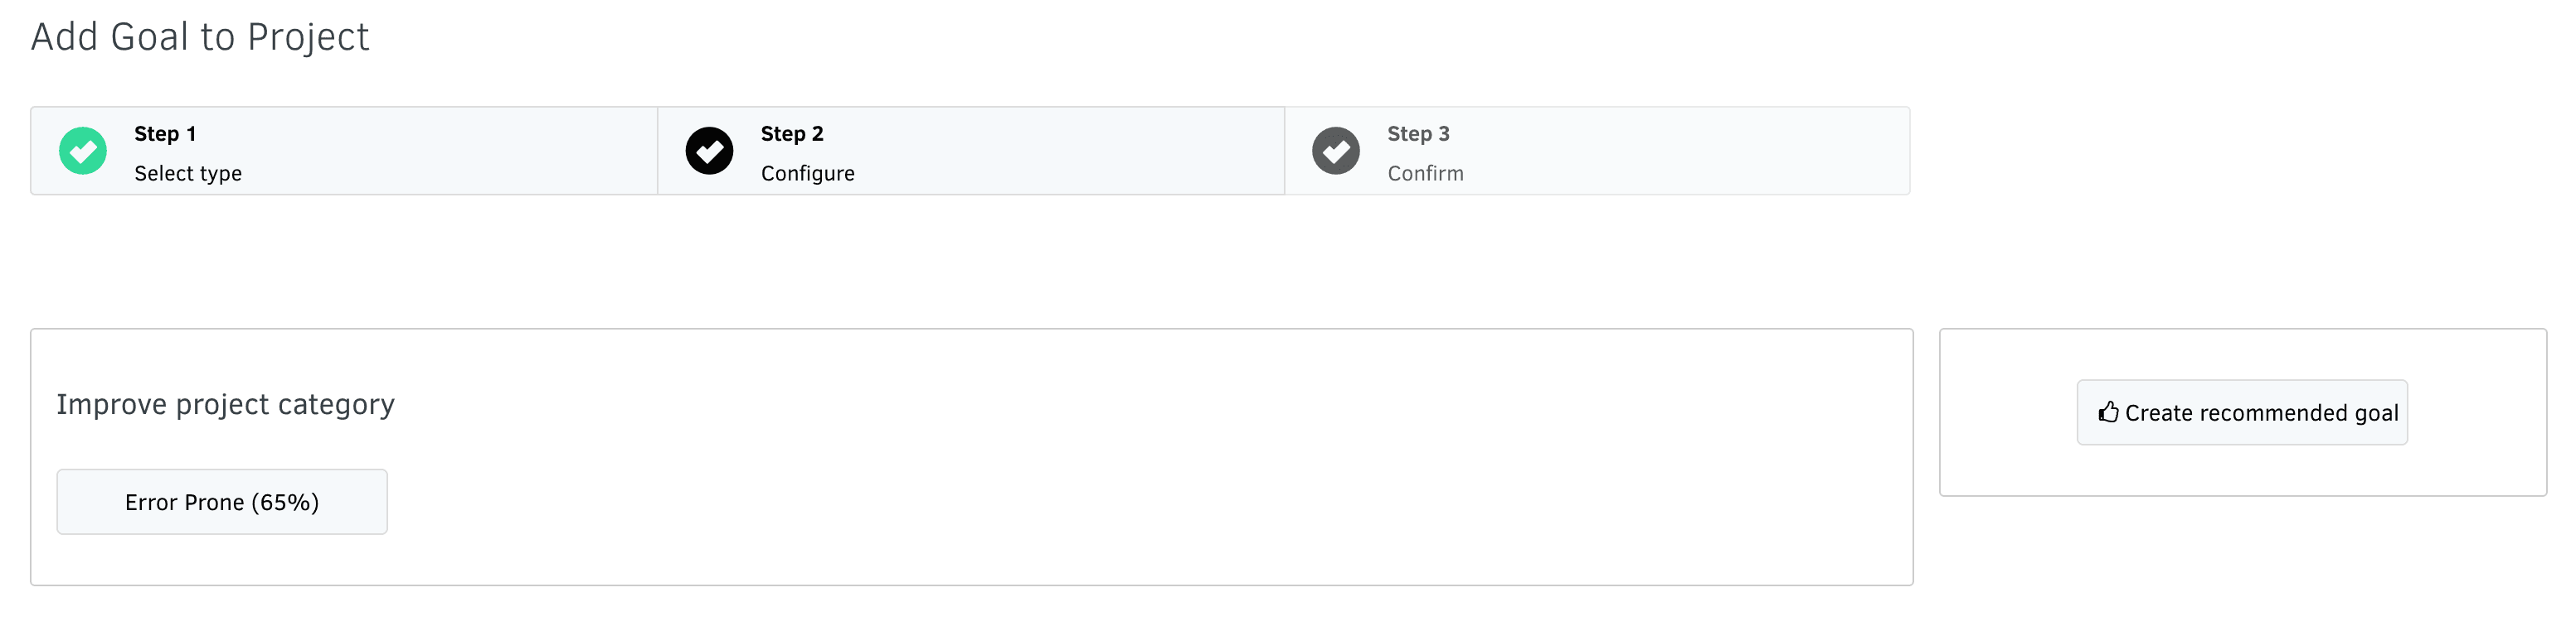Click the black Step 2 checkmark icon

pyautogui.click(x=709, y=151)
